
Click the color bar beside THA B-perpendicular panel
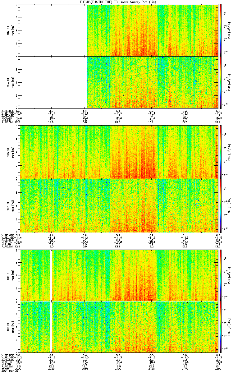221,30
